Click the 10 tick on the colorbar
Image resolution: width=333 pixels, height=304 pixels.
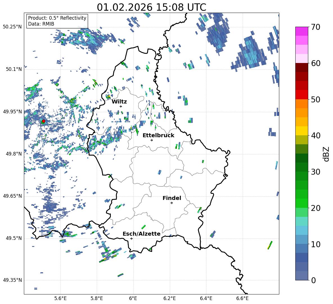click(x=316, y=244)
